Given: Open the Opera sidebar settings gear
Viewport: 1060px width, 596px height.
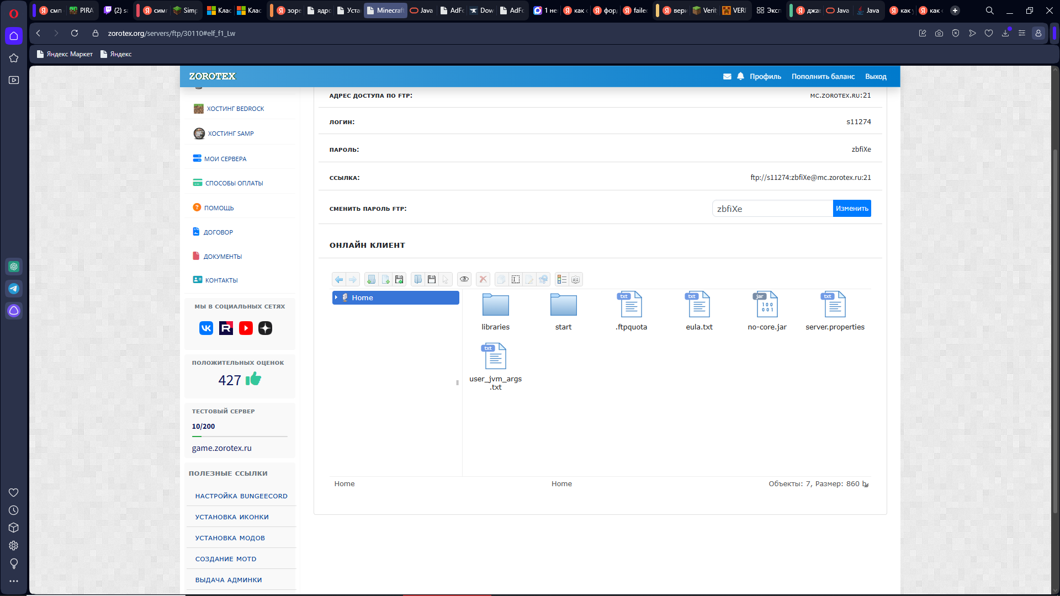Looking at the screenshot, I should point(14,545).
